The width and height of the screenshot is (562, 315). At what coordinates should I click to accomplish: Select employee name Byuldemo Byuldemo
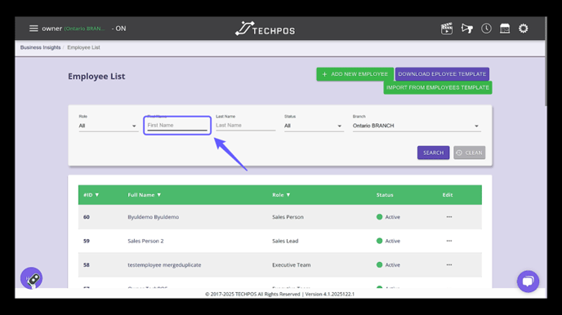coord(154,217)
